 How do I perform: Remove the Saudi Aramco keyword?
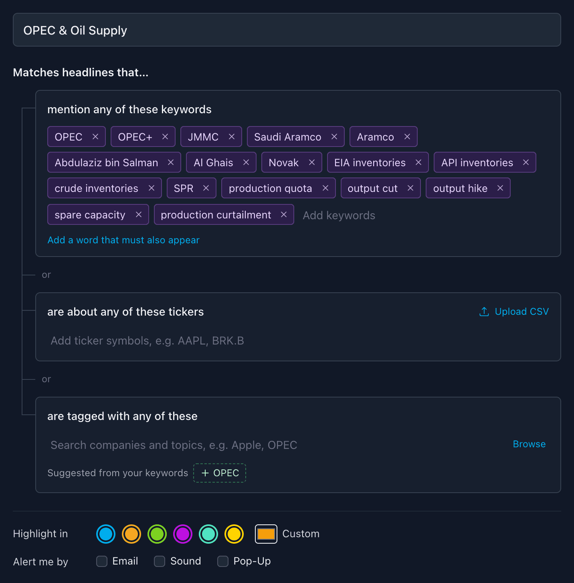(x=334, y=137)
